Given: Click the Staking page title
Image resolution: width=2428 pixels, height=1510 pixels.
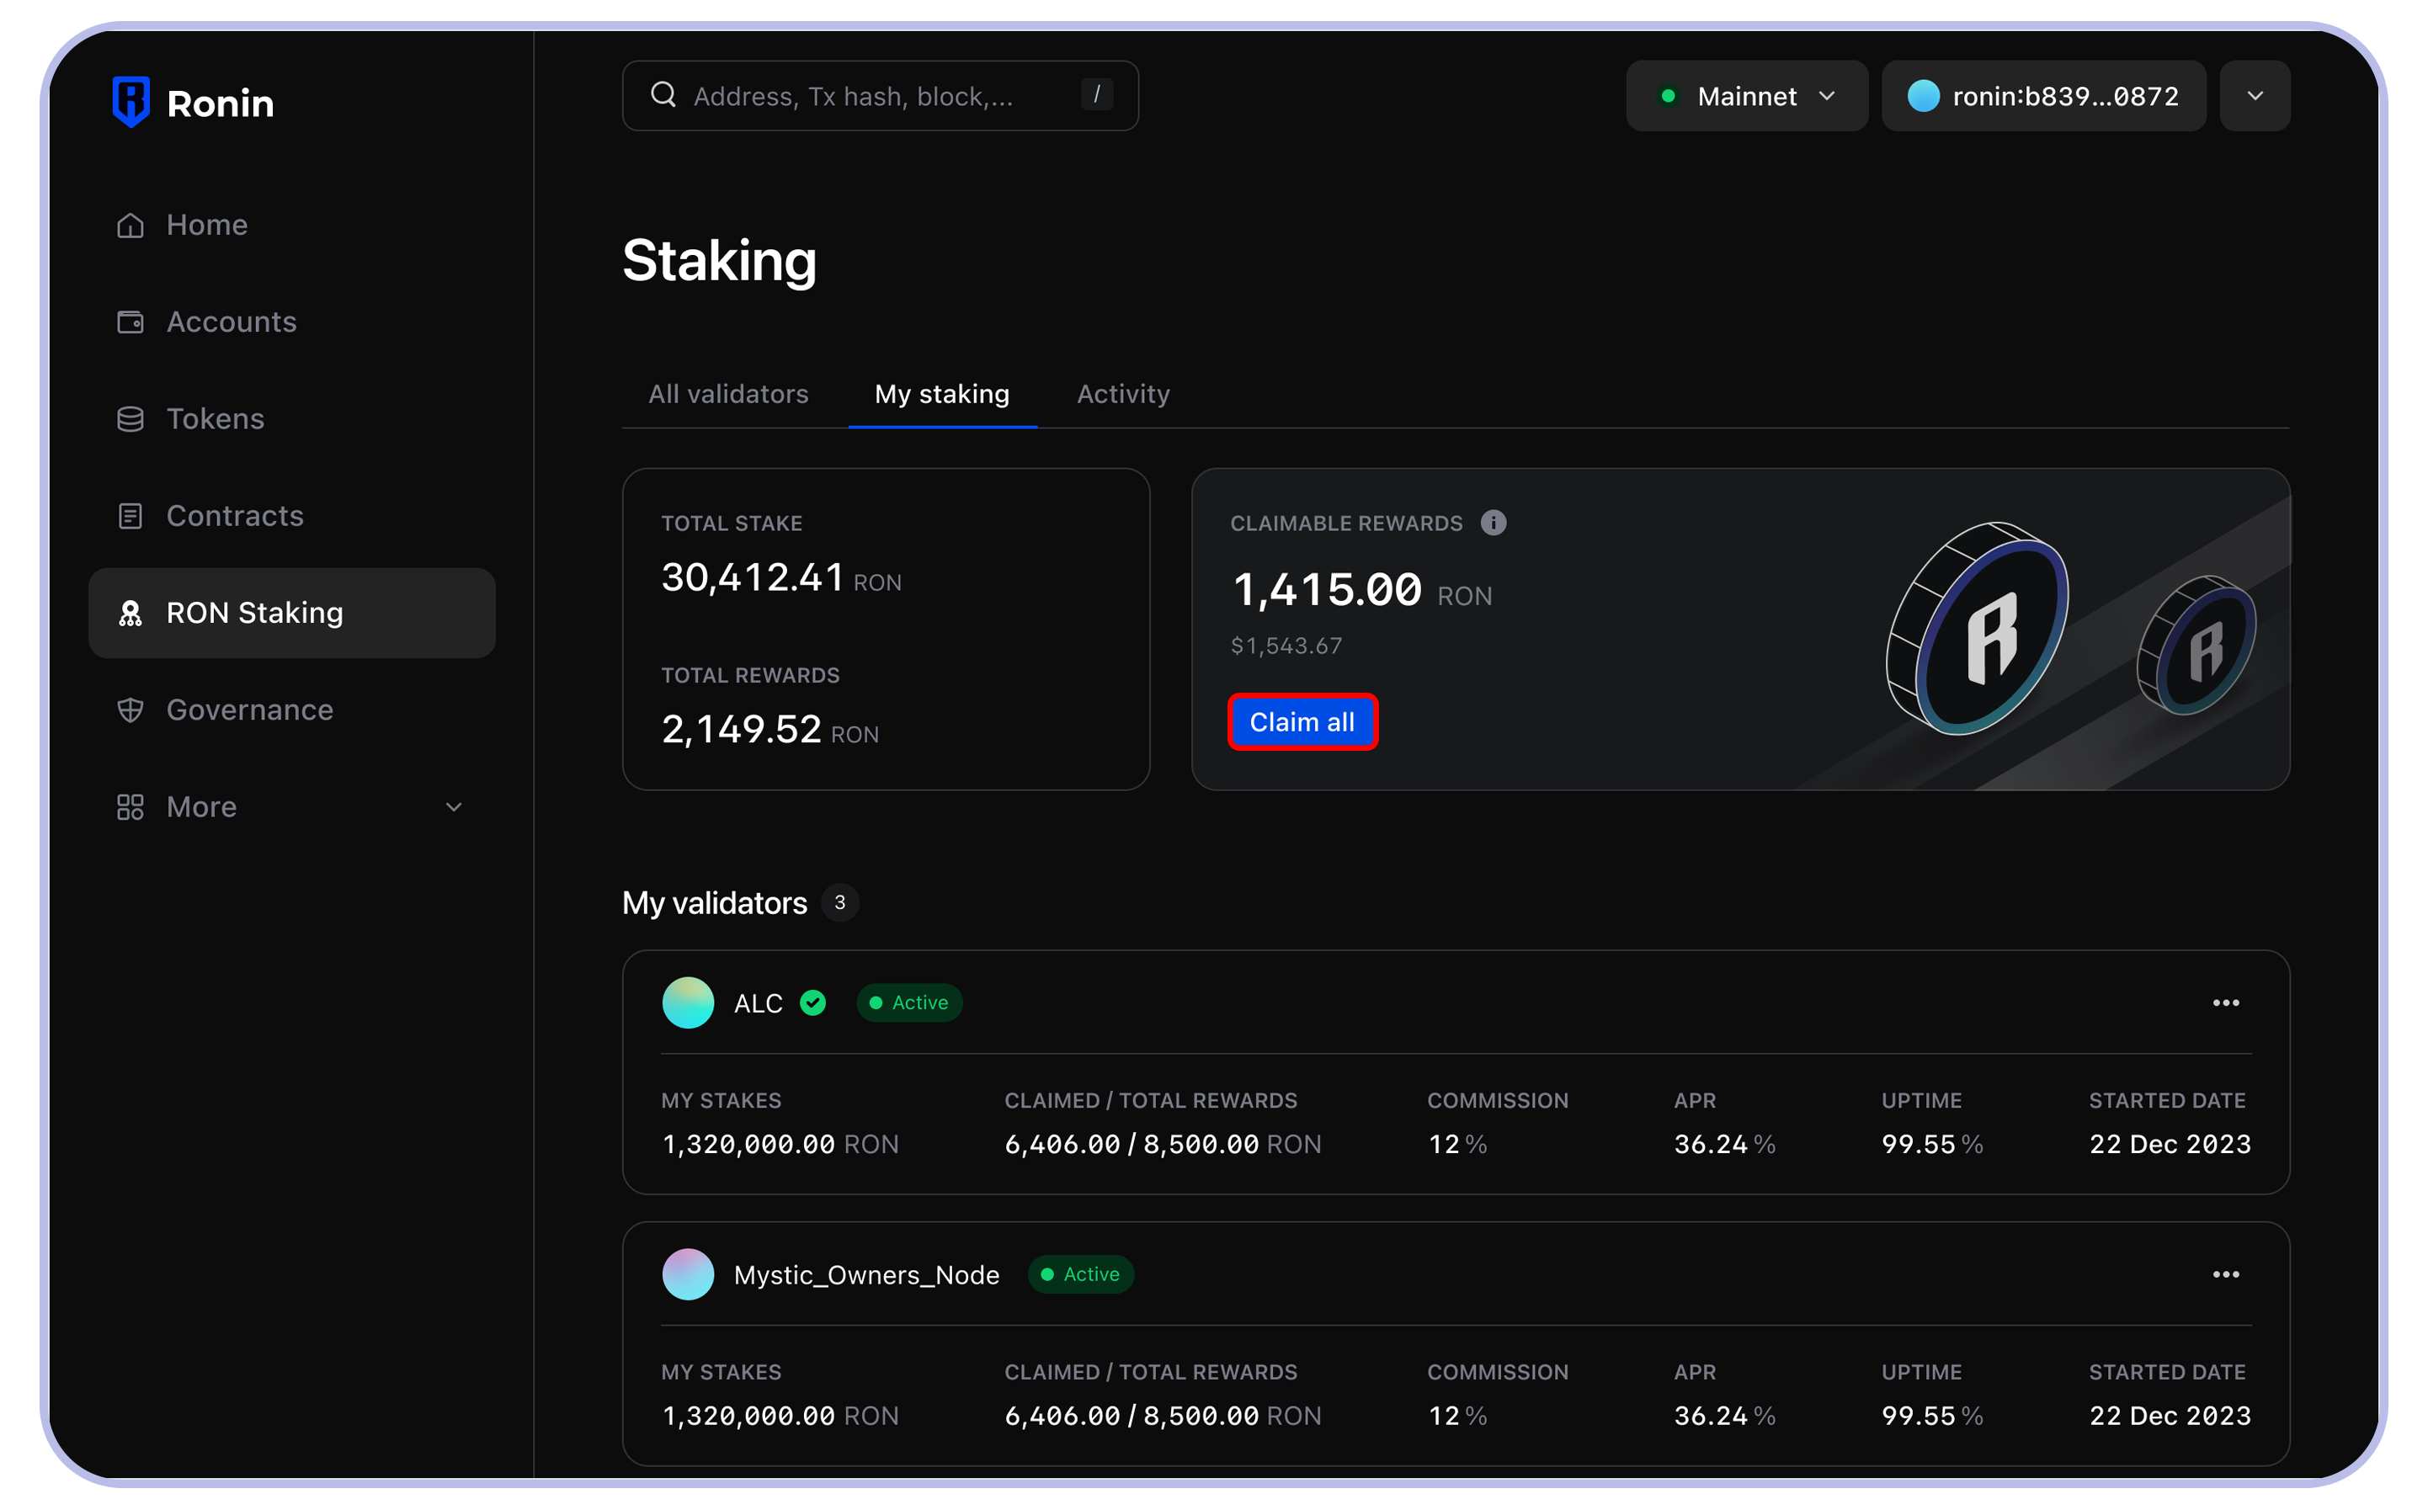Looking at the screenshot, I should pyautogui.click(x=719, y=261).
